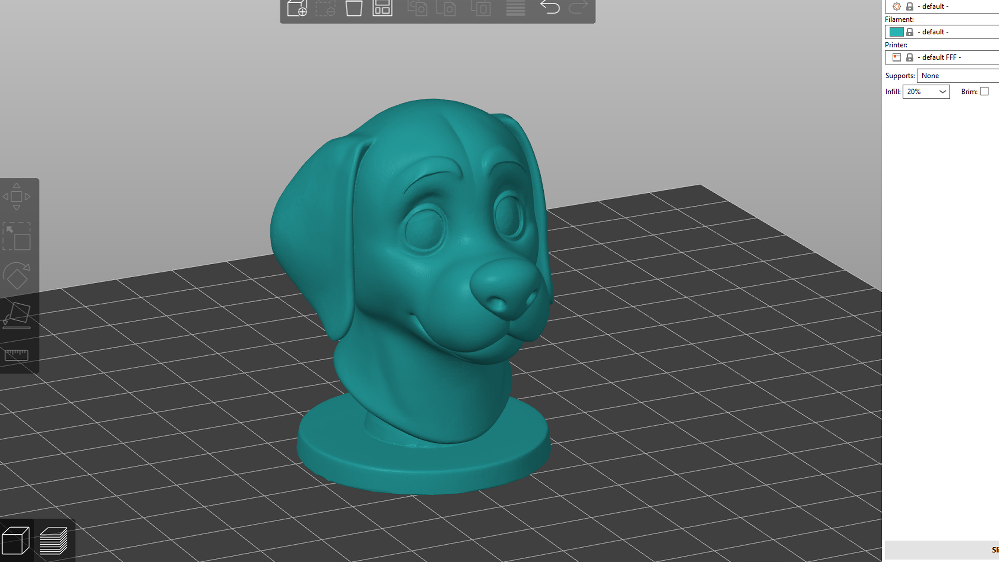The height and width of the screenshot is (562, 999).
Task: Click the 'Filament:' label
Action: pyautogui.click(x=899, y=20)
